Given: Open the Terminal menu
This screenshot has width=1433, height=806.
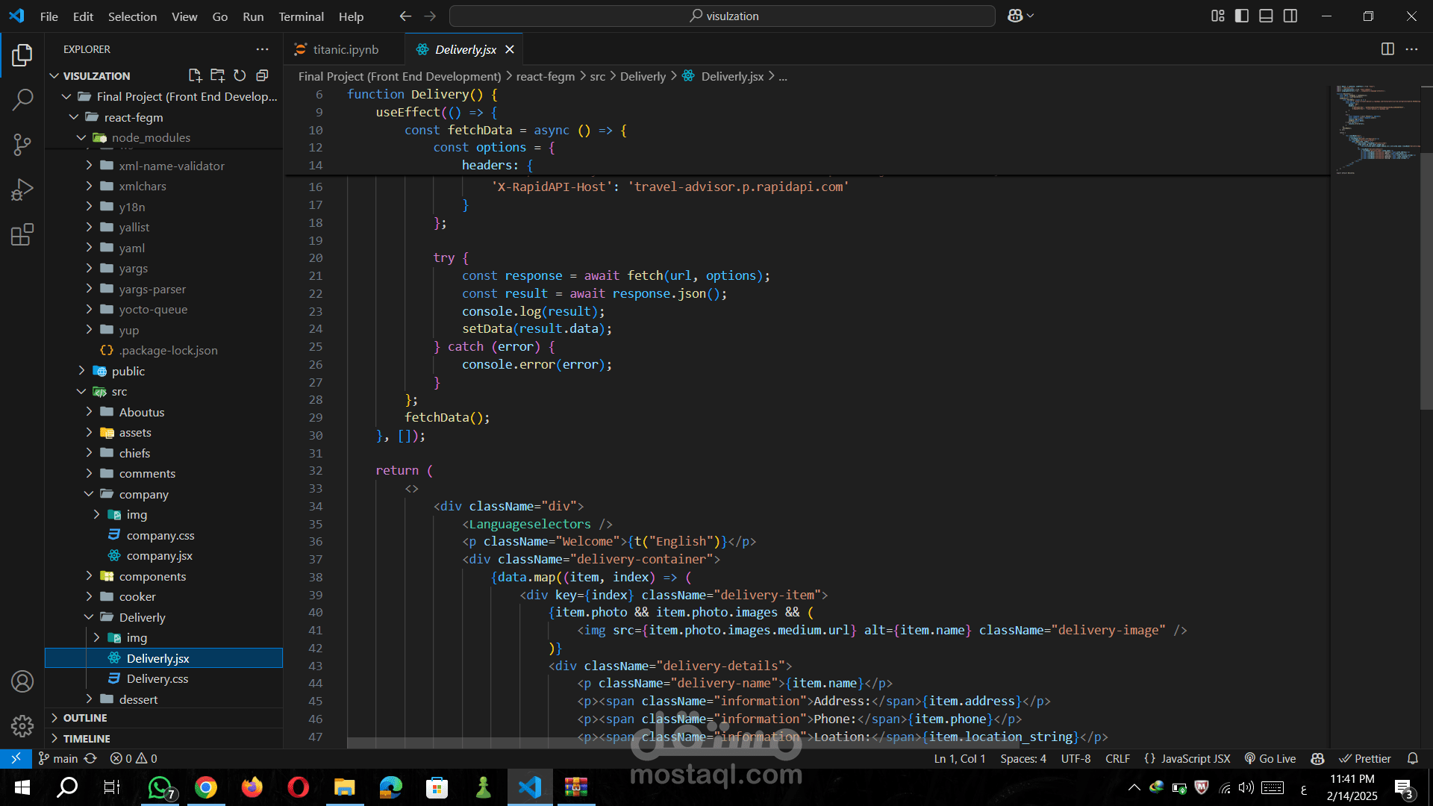Looking at the screenshot, I should tap(301, 16).
